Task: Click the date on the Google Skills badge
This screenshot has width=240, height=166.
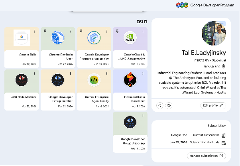Action: [x=30, y=64]
